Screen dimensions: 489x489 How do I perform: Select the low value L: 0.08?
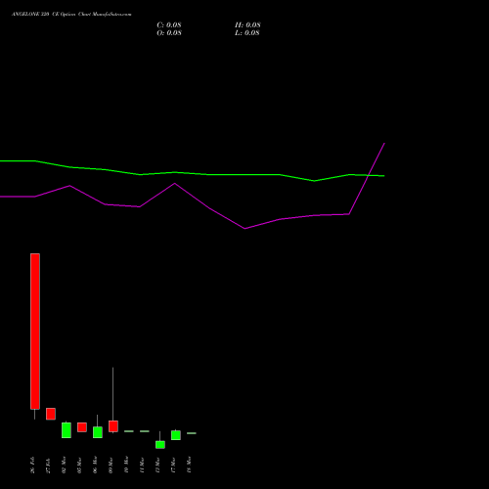[x=247, y=33]
